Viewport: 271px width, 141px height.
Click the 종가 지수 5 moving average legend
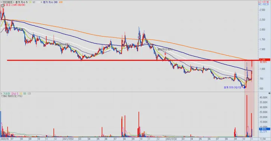pos(21,2)
